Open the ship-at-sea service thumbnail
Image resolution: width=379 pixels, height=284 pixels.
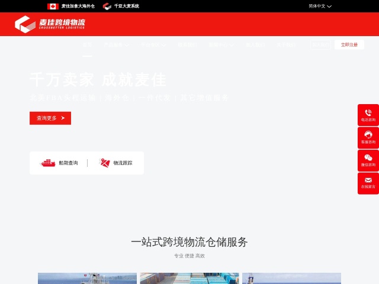87,279
